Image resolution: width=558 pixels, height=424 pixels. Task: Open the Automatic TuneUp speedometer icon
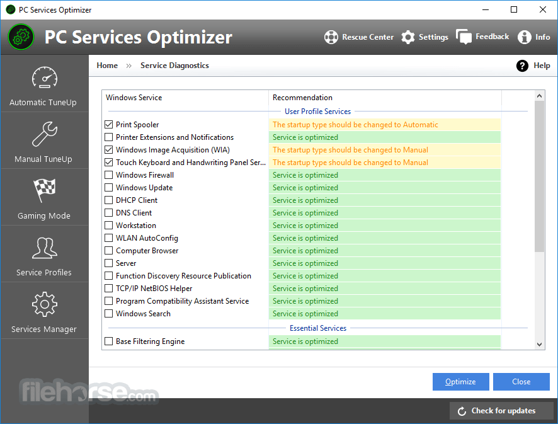(x=45, y=77)
